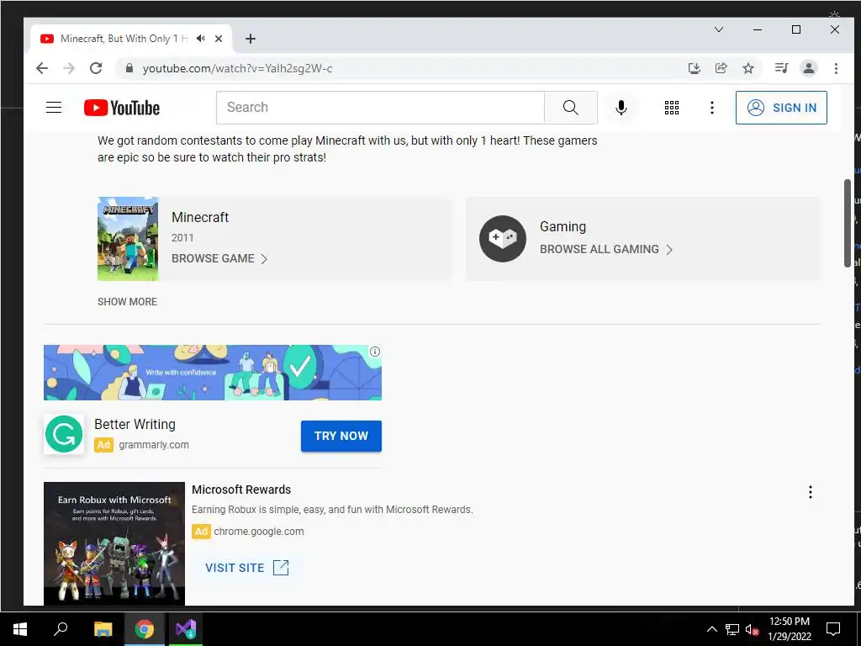Share this page icon

click(x=721, y=68)
